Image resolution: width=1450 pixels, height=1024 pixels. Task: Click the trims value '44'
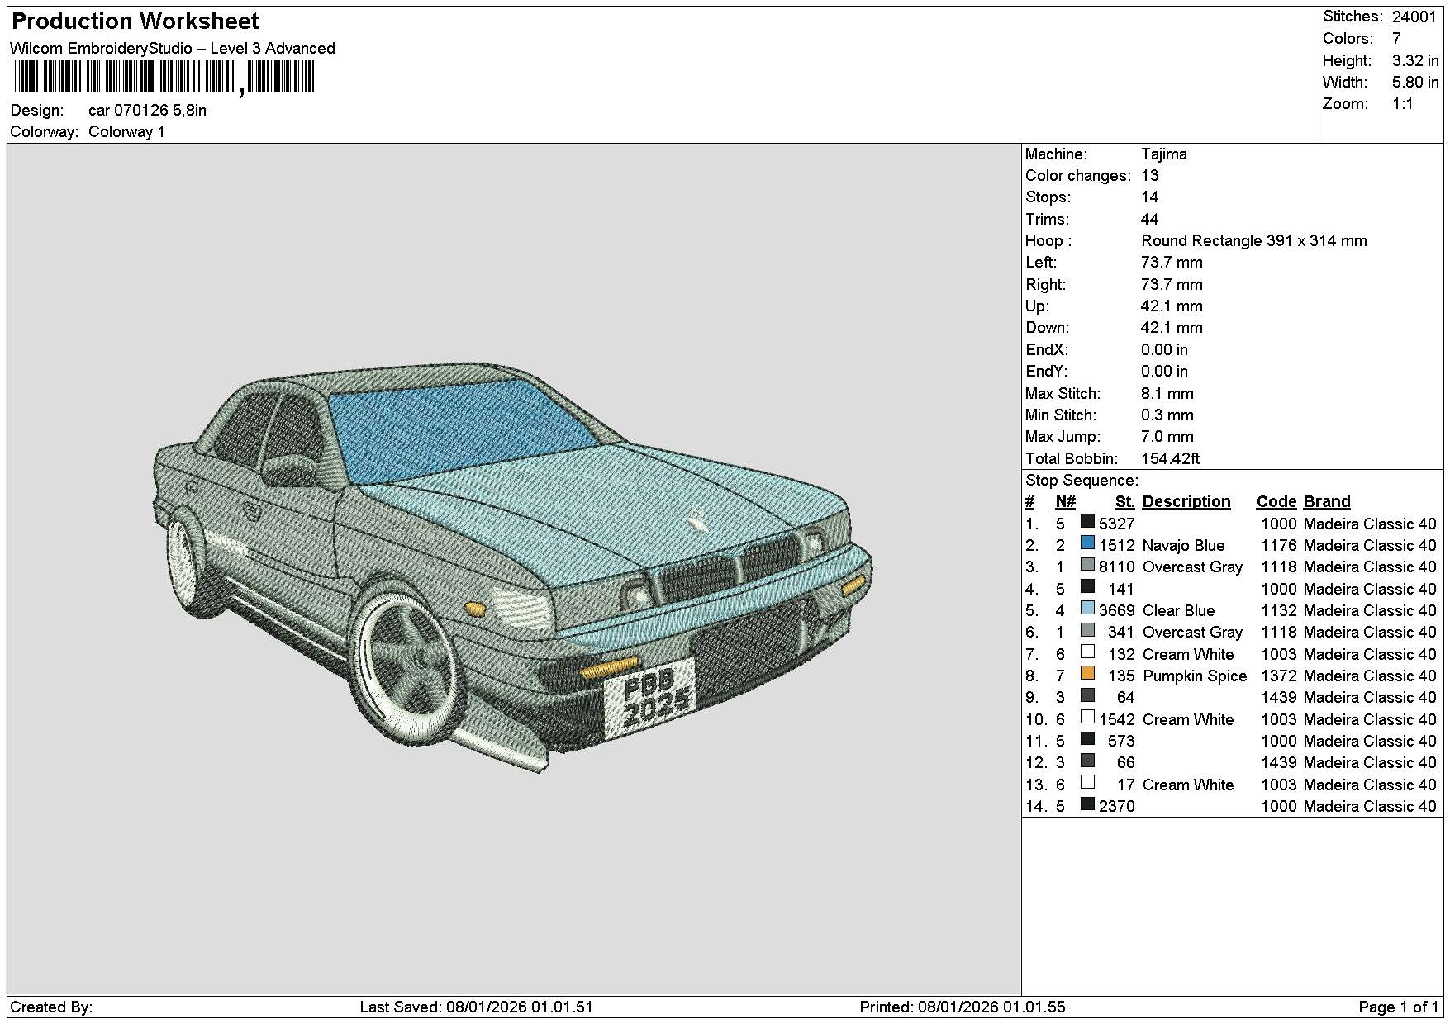(x=1149, y=220)
